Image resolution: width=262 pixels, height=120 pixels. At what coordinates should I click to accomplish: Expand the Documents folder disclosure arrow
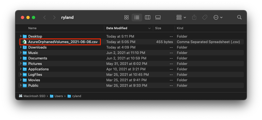coord(21,58)
